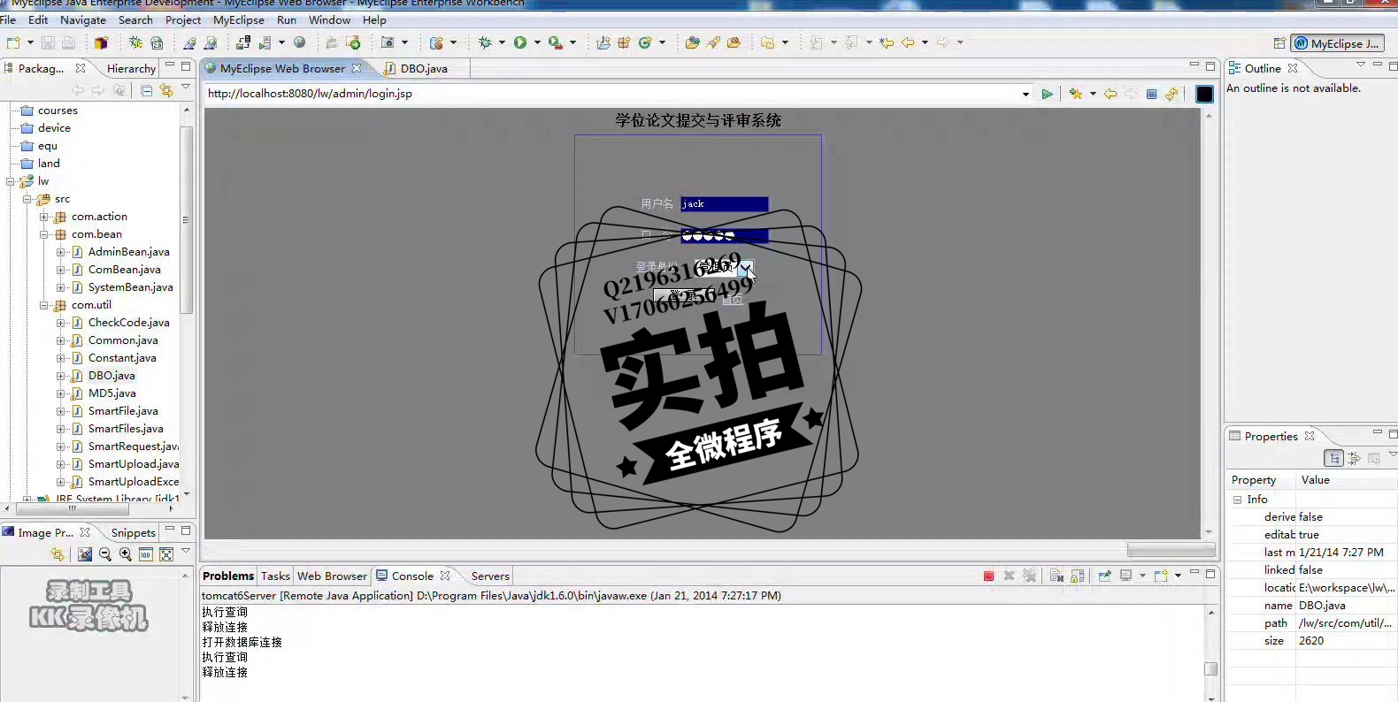Open Package Explorer view menu triangle
The image size is (1398, 702).
coord(186,88)
